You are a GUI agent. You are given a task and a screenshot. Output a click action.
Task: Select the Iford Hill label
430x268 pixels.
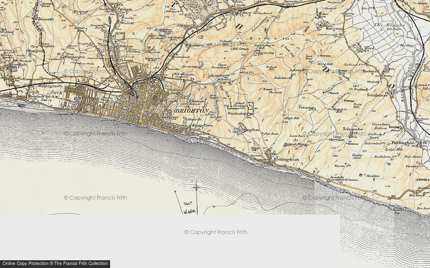(325, 64)
